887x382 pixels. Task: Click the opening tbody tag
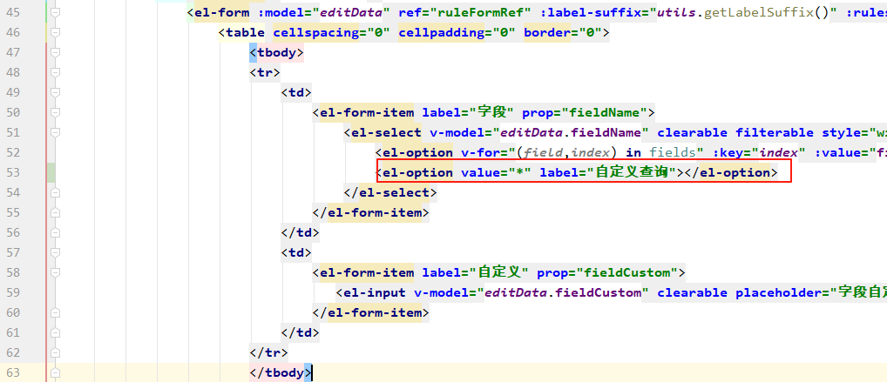pyautogui.click(x=277, y=53)
